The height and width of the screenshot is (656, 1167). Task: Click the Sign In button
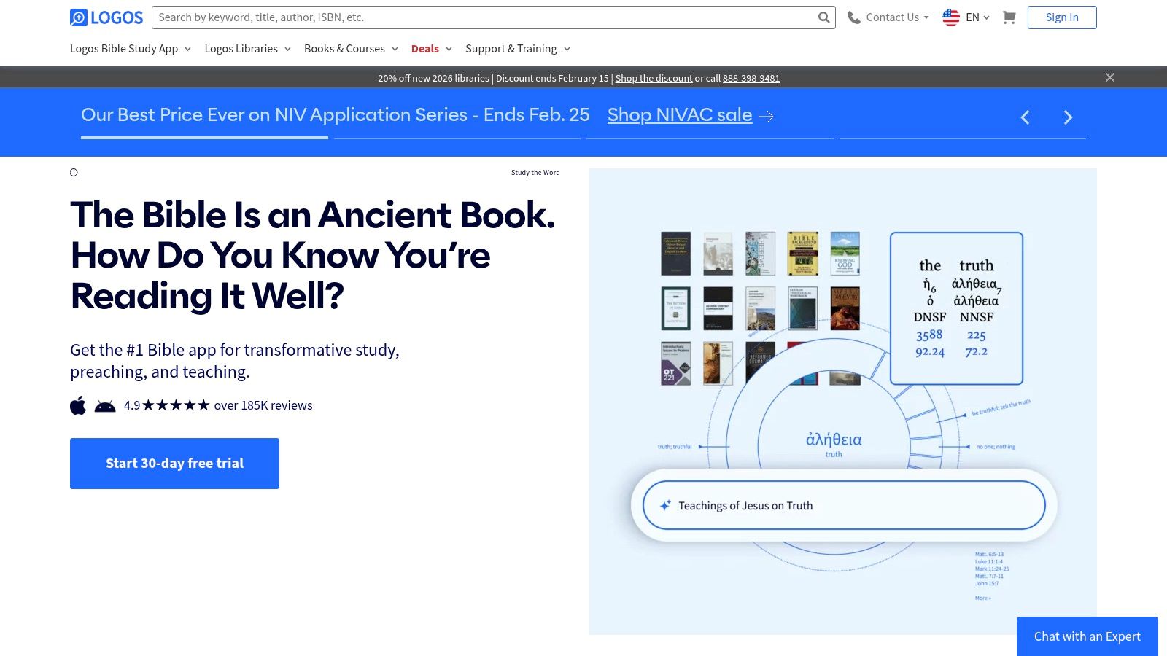(x=1062, y=17)
